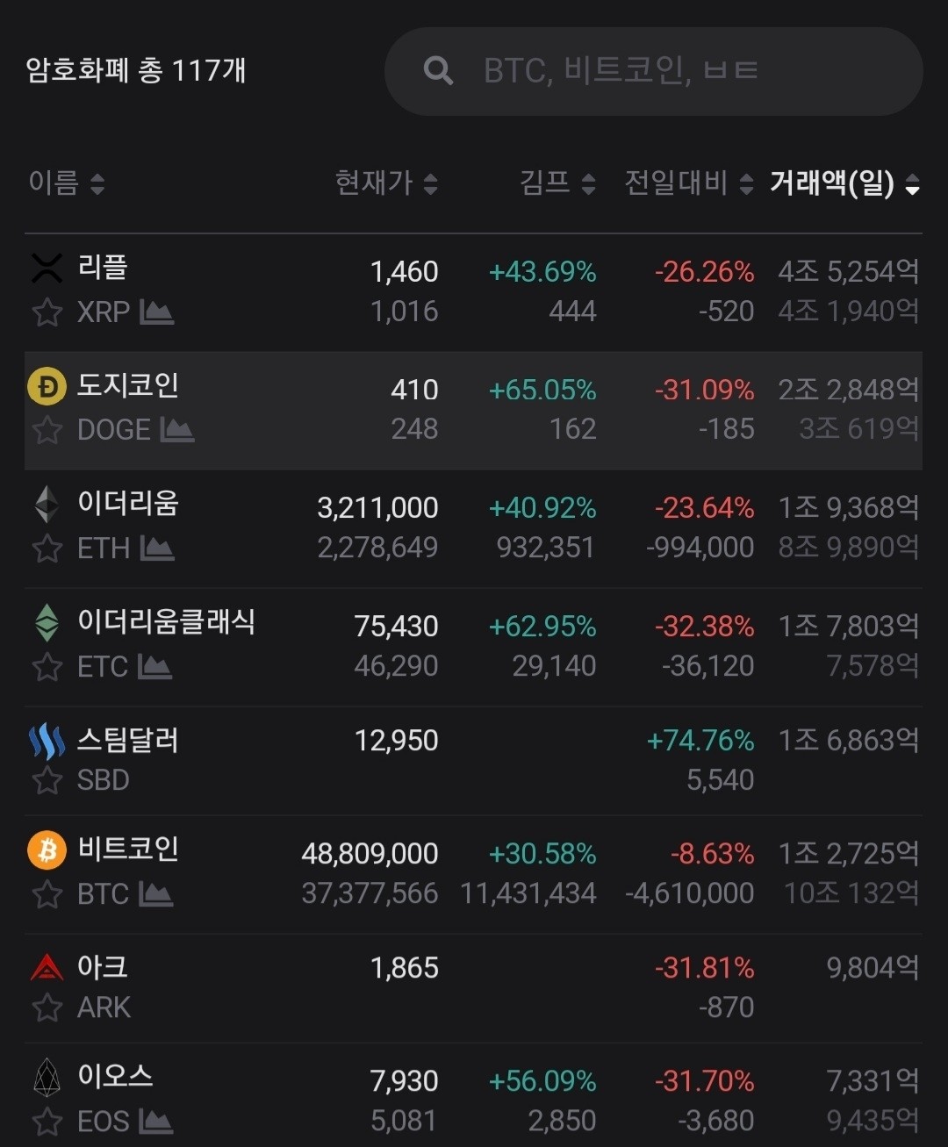Toggle the favorite star for 도지코인
Screen dimensions: 948x1147
(47, 430)
